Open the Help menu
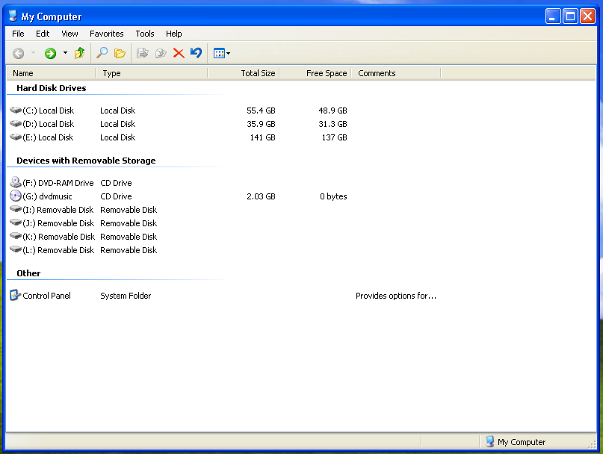This screenshot has width=603, height=454. coord(174,34)
